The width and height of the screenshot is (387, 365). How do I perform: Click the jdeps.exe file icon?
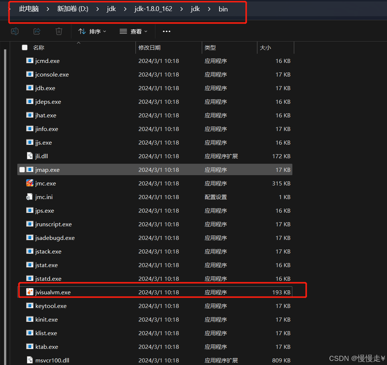[29, 101]
